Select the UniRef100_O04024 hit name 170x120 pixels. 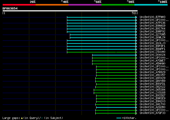pos(152,55)
